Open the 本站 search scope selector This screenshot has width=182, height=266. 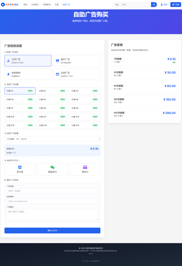(117, 4)
